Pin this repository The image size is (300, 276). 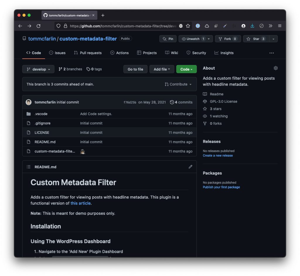[168, 39]
